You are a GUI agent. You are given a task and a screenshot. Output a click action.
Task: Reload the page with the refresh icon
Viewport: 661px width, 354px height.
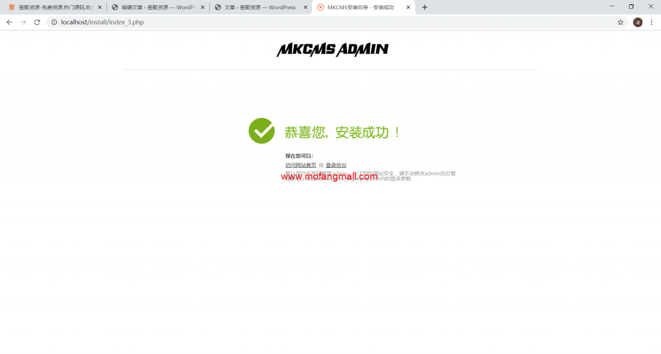pos(37,22)
